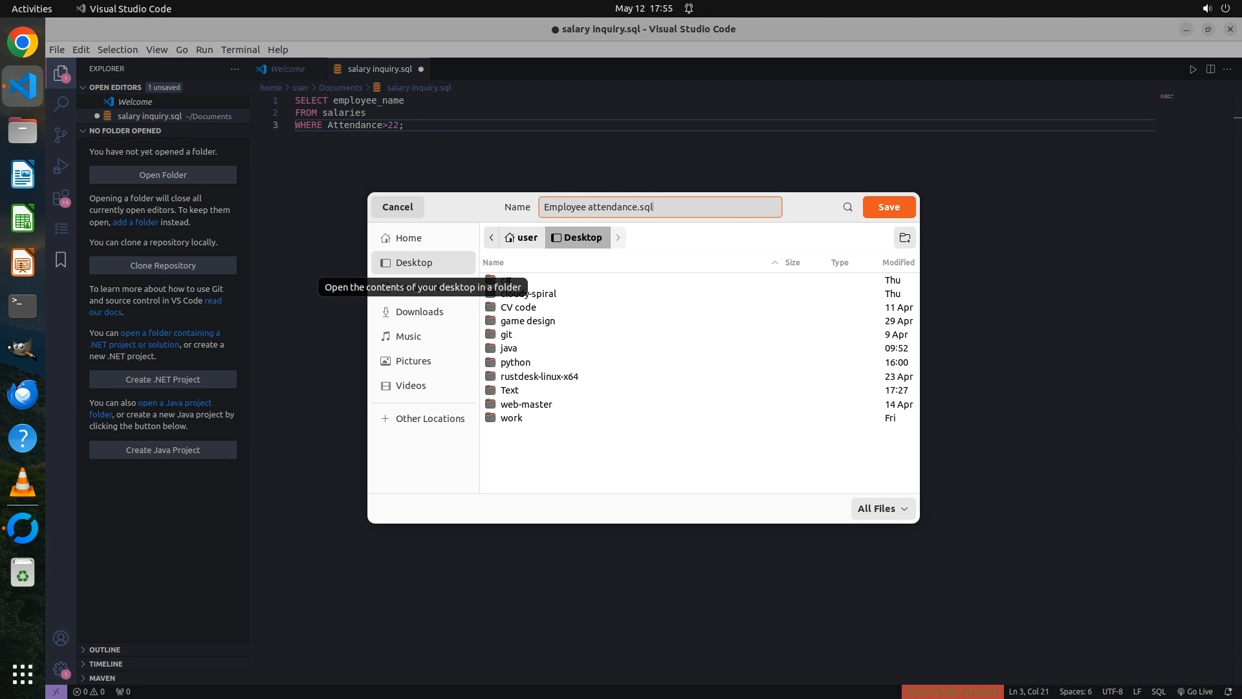Open the Run and Debug view
This screenshot has height=699, width=1242.
(x=61, y=166)
